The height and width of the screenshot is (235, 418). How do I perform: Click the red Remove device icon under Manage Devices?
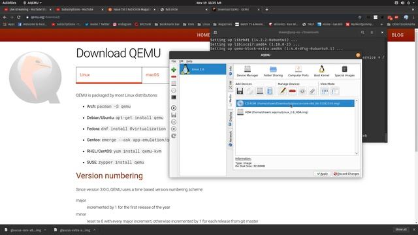[292, 91]
